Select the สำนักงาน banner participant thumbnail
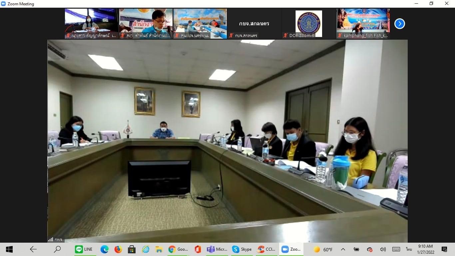Image resolution: width=455 pixels, height=256 pixels. [x=146, y=24]
